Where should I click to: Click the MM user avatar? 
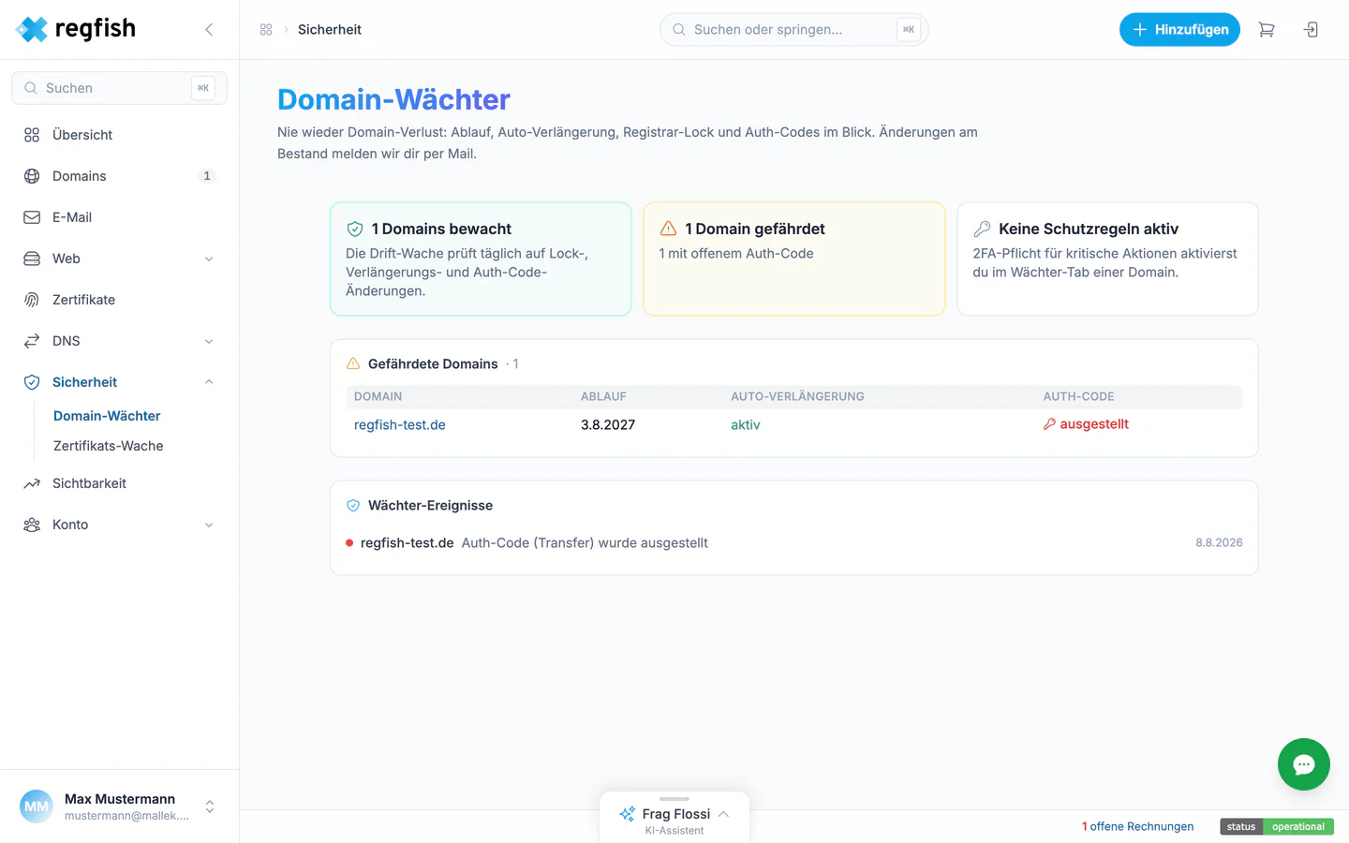(x=37, y=806)
